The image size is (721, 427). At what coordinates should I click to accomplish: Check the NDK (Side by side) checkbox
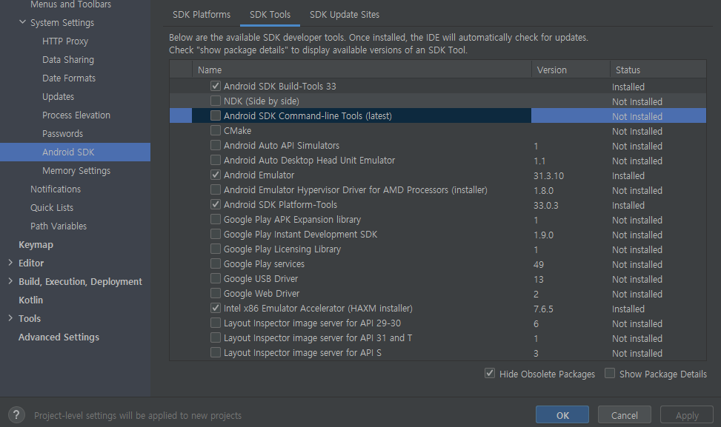click(215, 101)
